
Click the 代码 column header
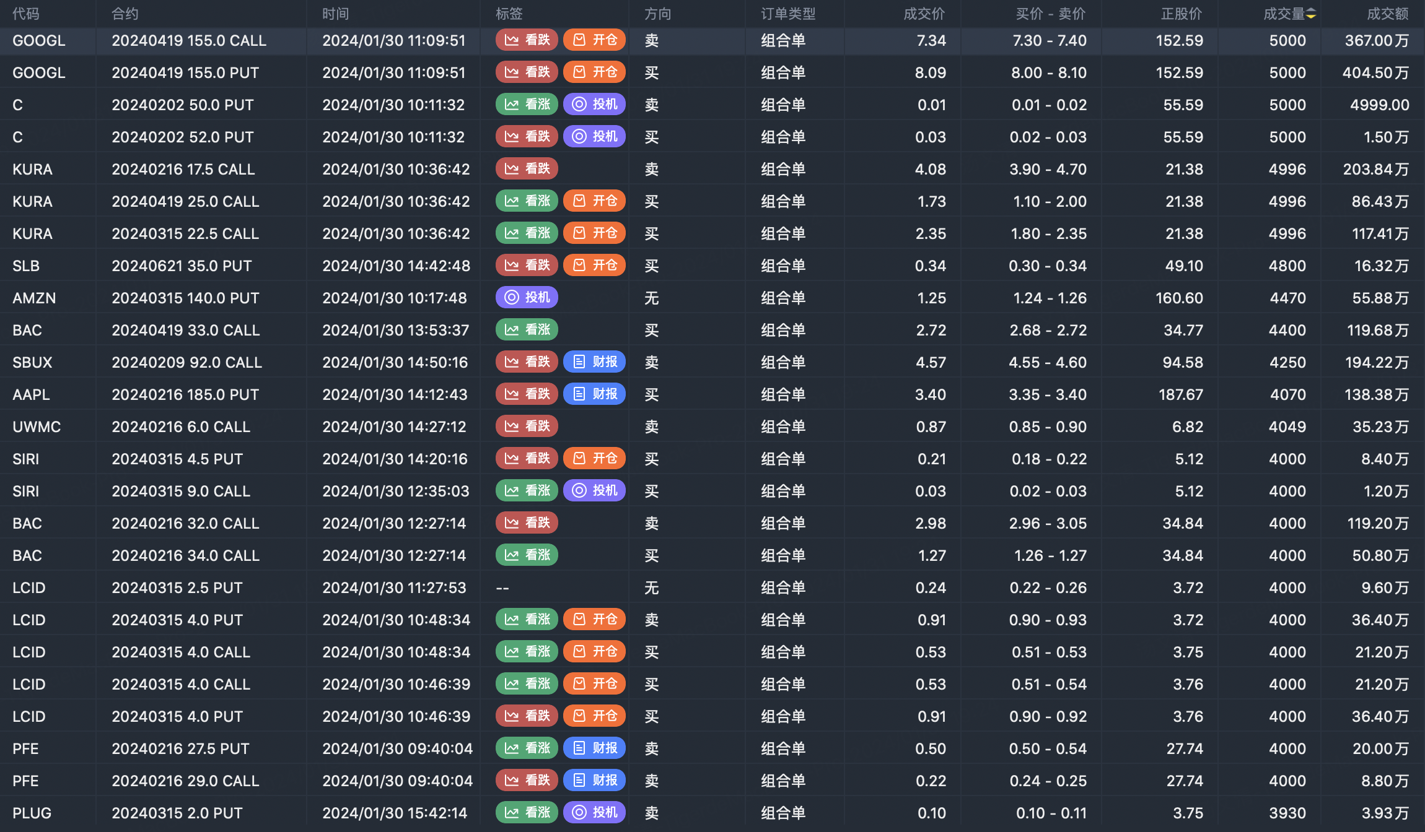click(25, 14)
